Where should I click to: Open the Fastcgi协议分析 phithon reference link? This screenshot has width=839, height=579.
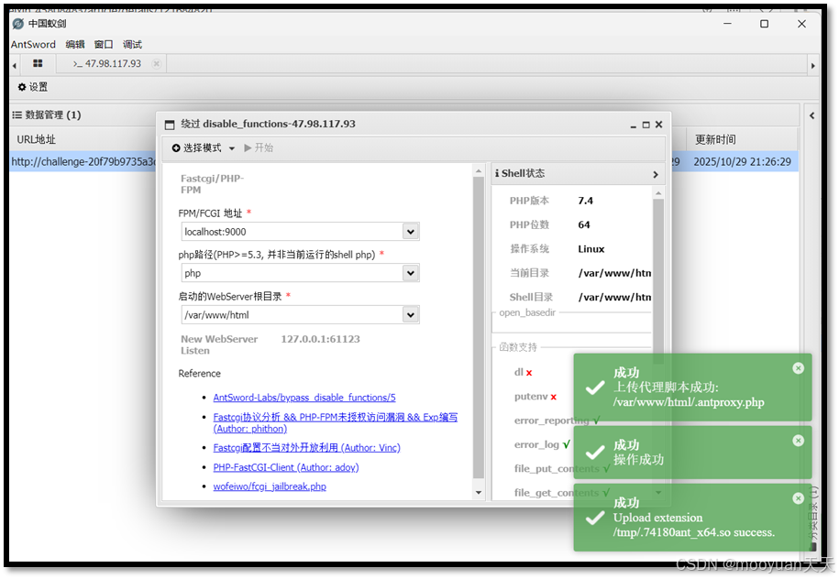coord(335,423)
